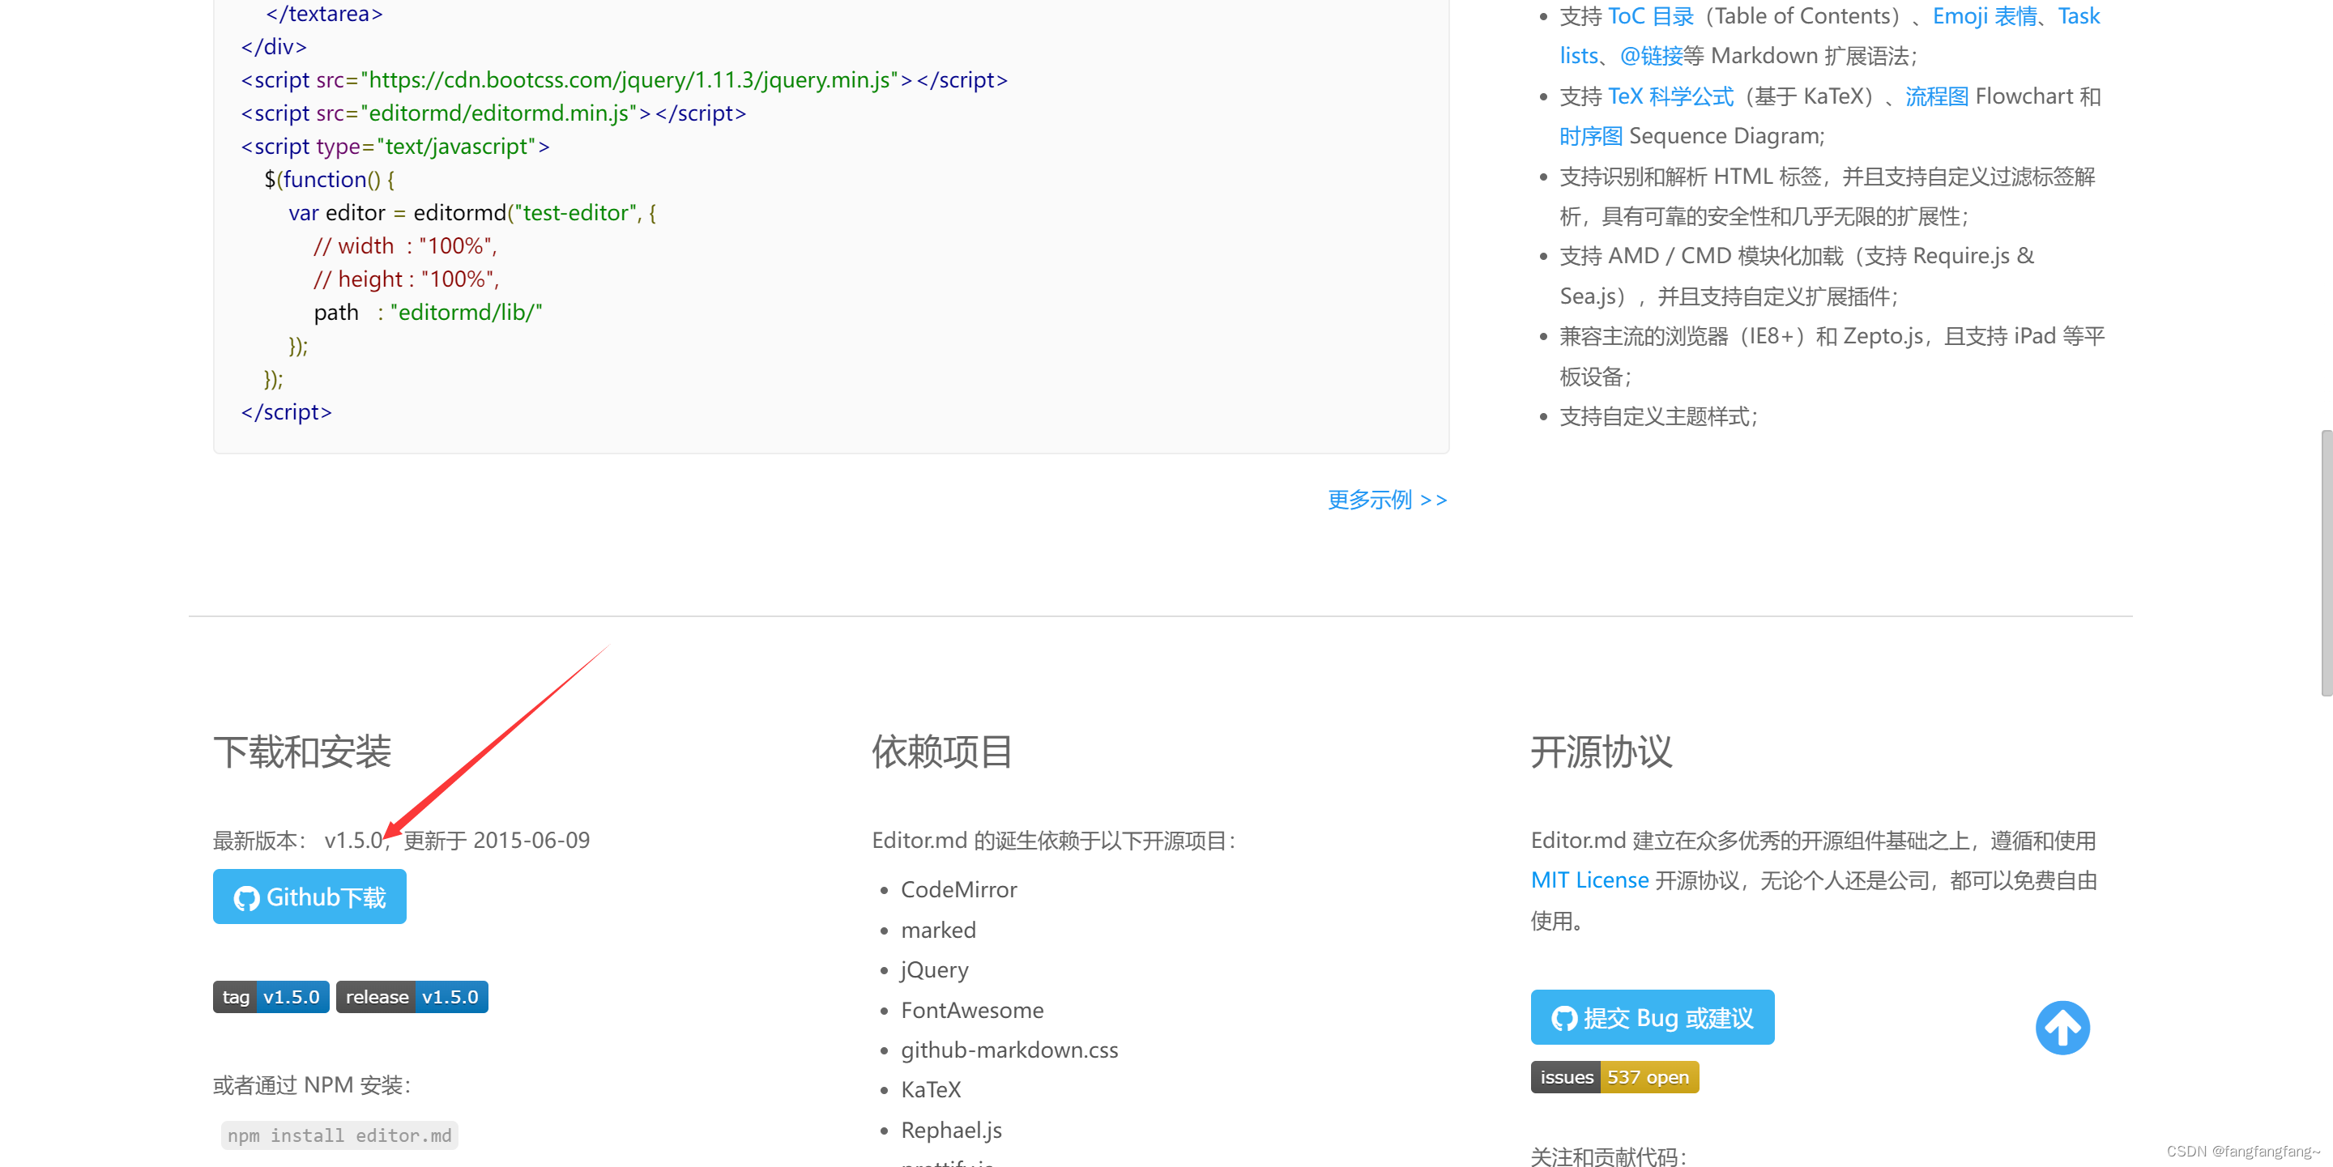Click Raphael.js in dependency list
2333x1167 pixels.
point(951,1130)
